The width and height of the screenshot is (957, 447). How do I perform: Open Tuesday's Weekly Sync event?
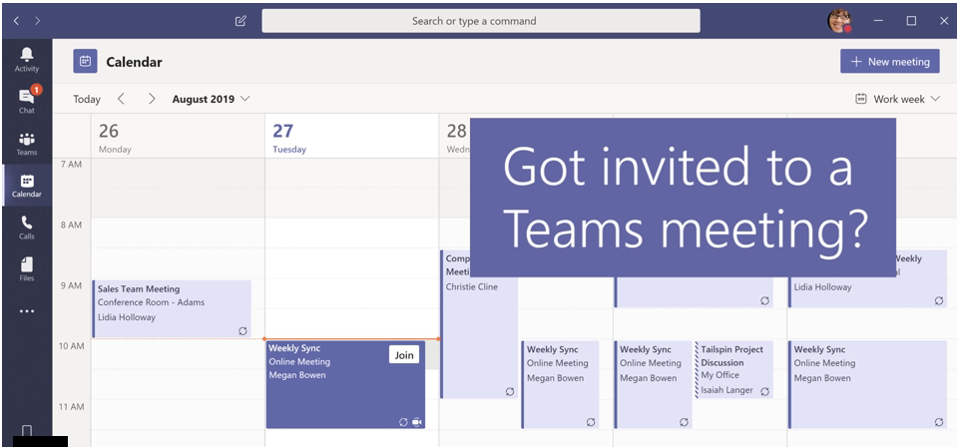point(345,385)
